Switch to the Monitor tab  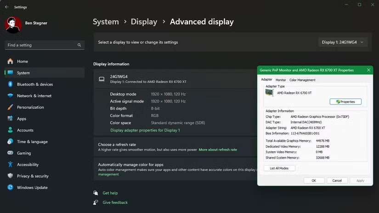point(280,80)
